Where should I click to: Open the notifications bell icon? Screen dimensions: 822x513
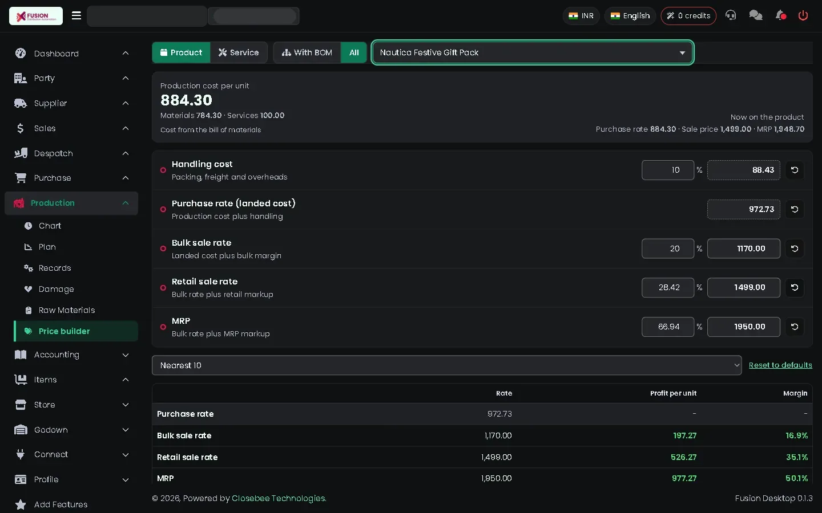780,15
